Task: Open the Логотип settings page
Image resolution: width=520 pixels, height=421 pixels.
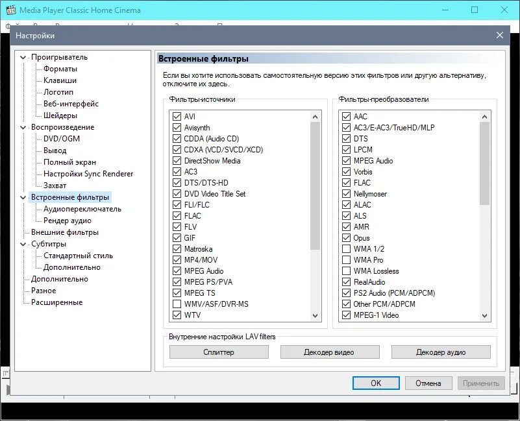Action: pyautogui.click(x=58, y=92)
